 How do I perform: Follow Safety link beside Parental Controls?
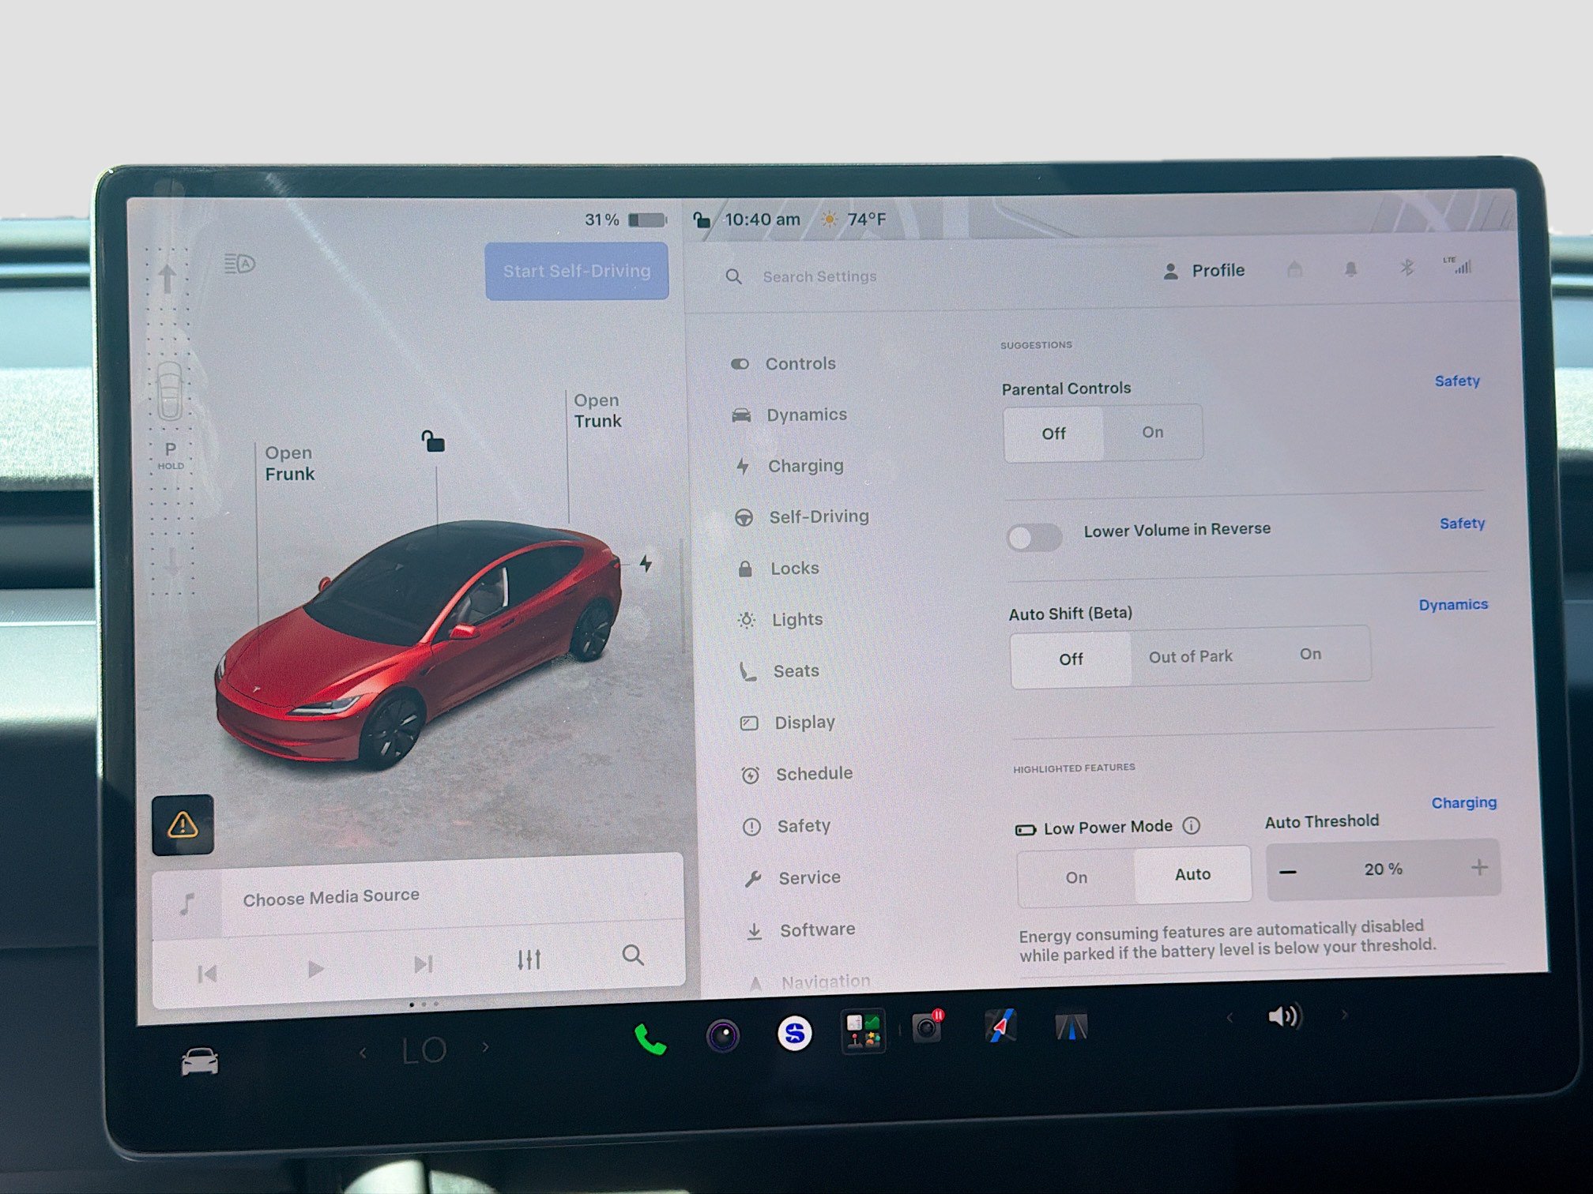(1457, 381)
